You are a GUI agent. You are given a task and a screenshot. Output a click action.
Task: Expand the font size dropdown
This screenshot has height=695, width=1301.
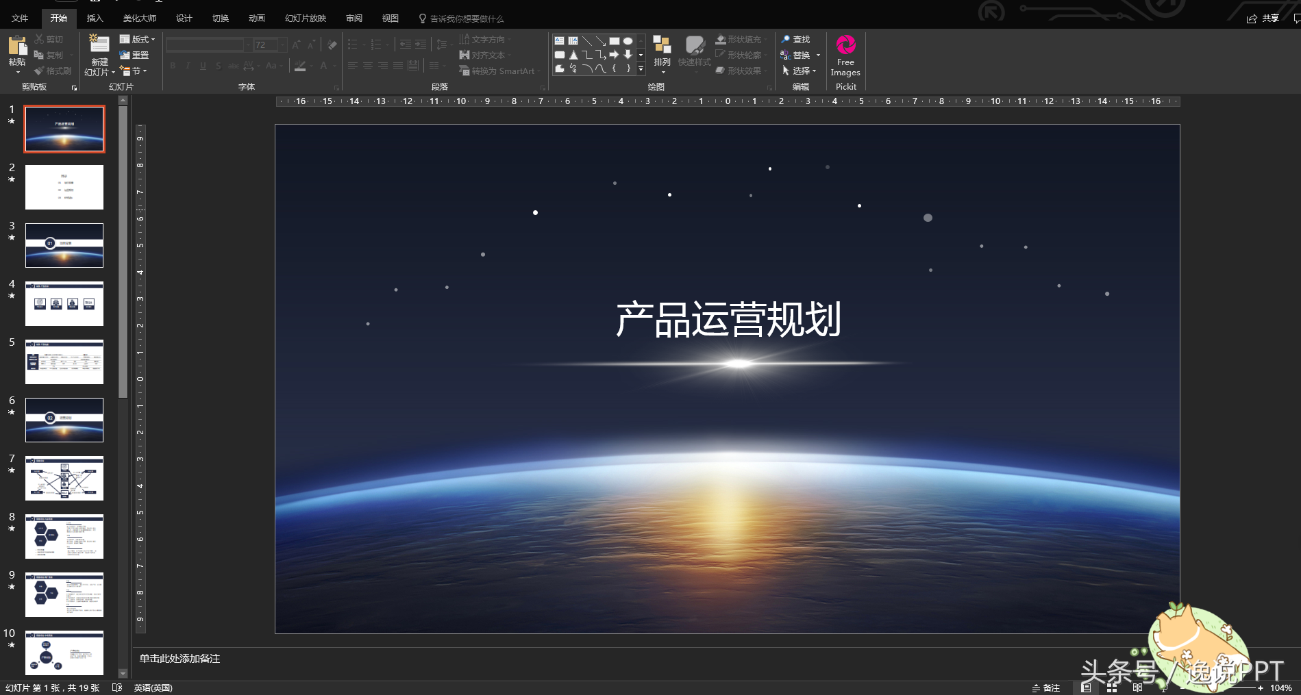(x=283, y=45)
